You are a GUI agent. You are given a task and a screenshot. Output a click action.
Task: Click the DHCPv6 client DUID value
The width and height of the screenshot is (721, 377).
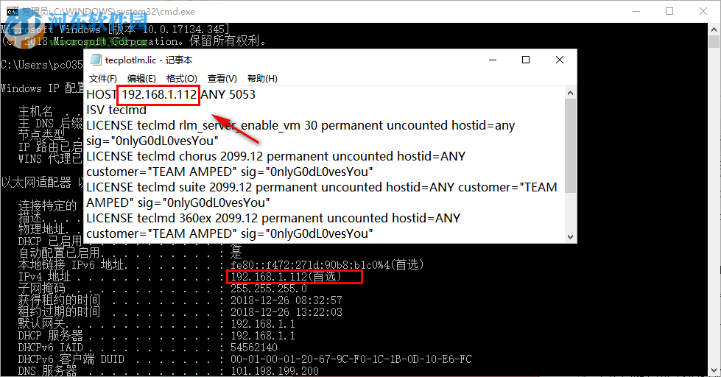point(351,359)
